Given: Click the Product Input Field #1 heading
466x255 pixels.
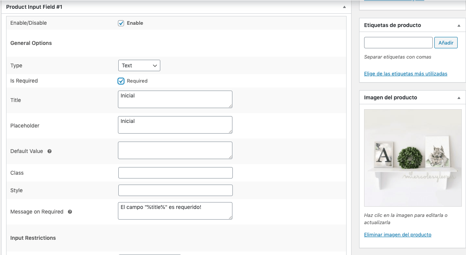Looking at the screenshot, I should [34, 7].
